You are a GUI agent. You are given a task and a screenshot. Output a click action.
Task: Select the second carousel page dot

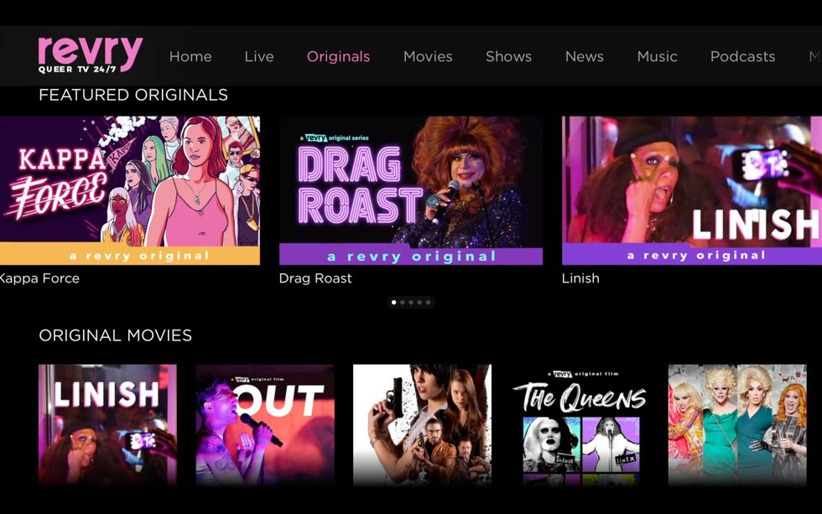[403, 303]
